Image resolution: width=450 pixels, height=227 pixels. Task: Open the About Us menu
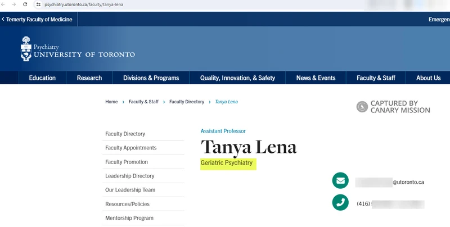(x=428, y=78)
